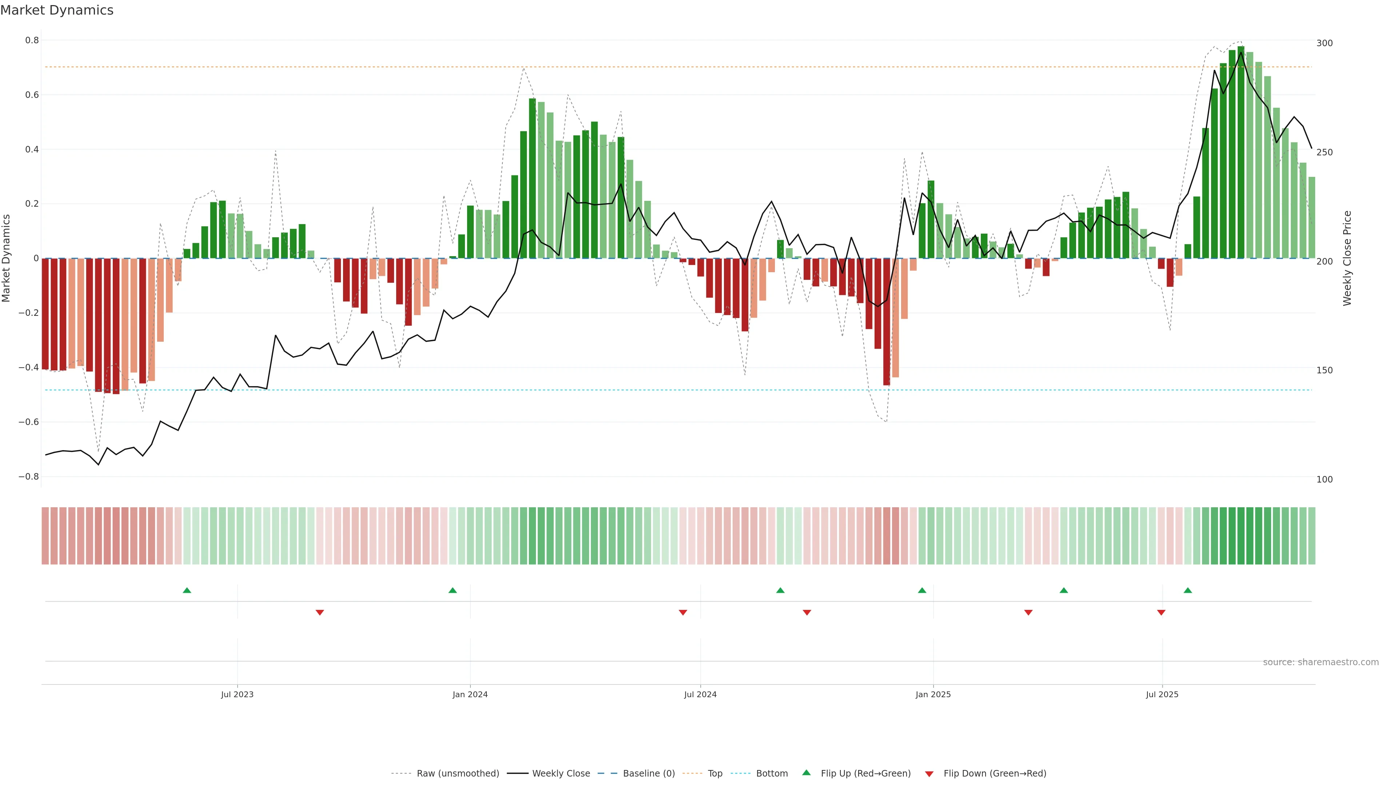Viewport: 1397px width, 786px height.
Task: Click the green triangle icon in the legend
Action: point(807,773)
